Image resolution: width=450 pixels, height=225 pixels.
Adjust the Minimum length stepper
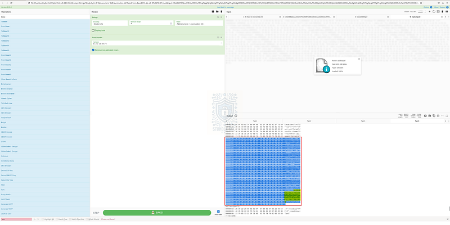pos(171,24)
